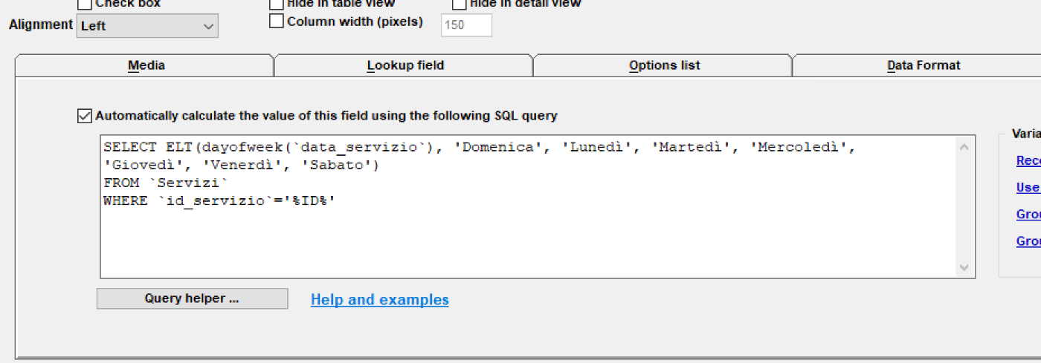Go to the Data Format tab

[x=924, y=65]
